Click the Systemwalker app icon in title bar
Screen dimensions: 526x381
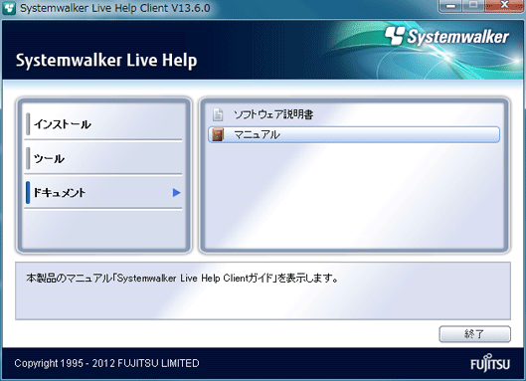click(9, 8)
